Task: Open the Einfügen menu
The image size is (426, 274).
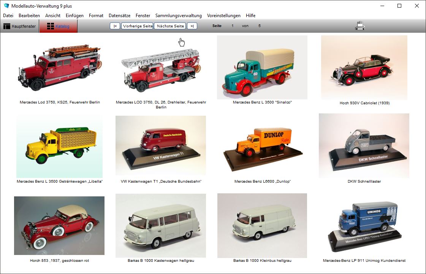Action: pyautogui.click(x=74, y=16)
